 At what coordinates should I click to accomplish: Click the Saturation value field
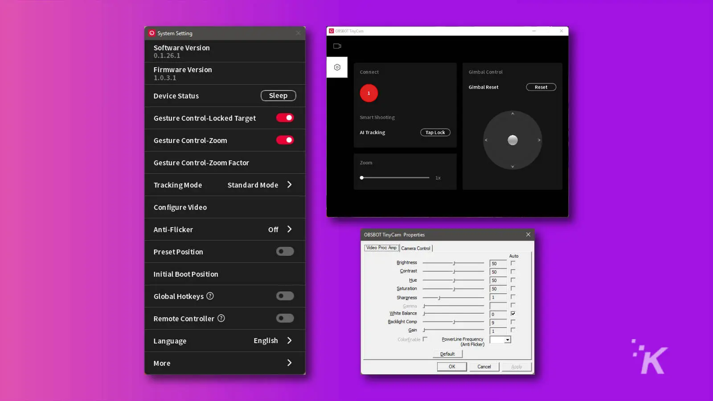[x=498, y=289]
